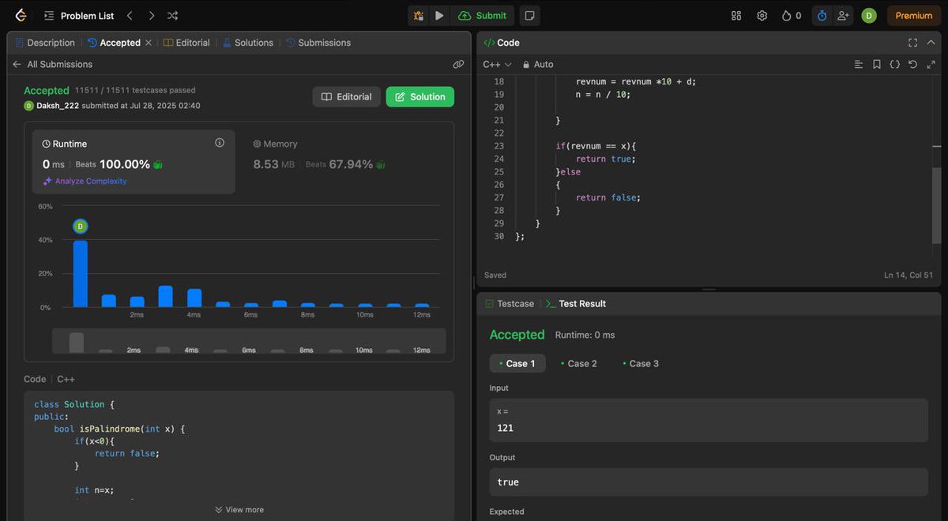Click the Saved status text

495,275
